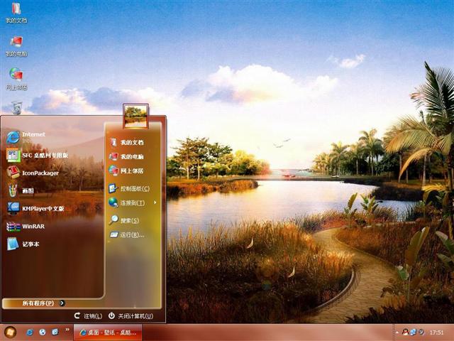Open WinRAR from the Start menu
Image resolution: width=454 pixels, height=341 pixels.
[26, 227]
